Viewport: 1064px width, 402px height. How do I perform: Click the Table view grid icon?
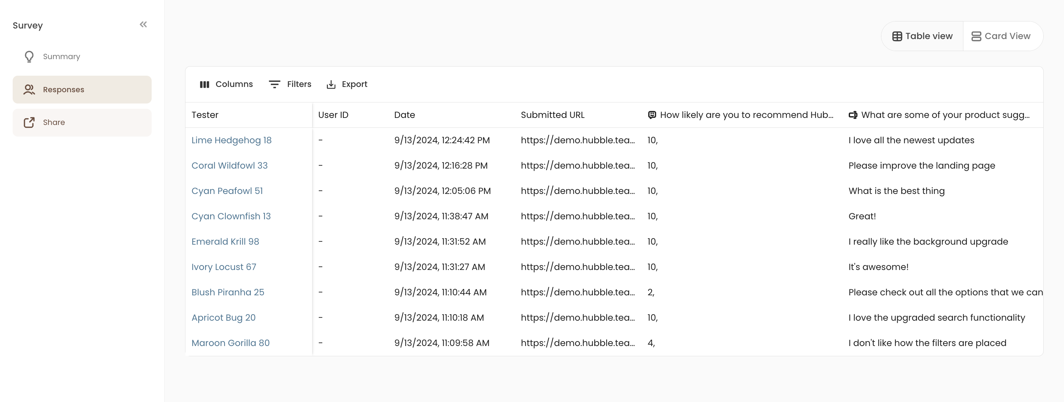(x=897, y=36)
